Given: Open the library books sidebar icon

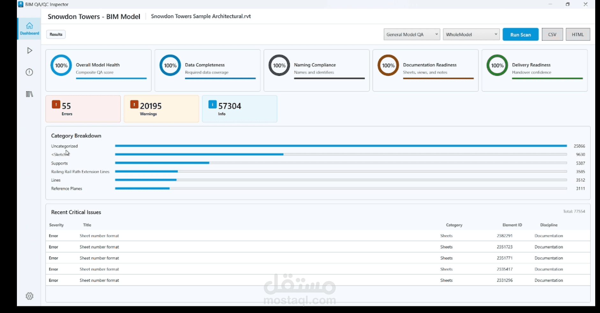Looking at the screenshot, I should [29, 94].
